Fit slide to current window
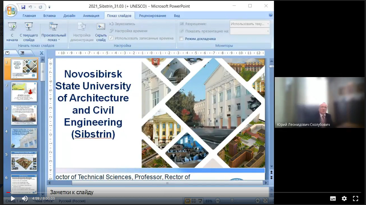Image resolution: width=366 pixels, height=205 pixels. [x=265, y=201]
